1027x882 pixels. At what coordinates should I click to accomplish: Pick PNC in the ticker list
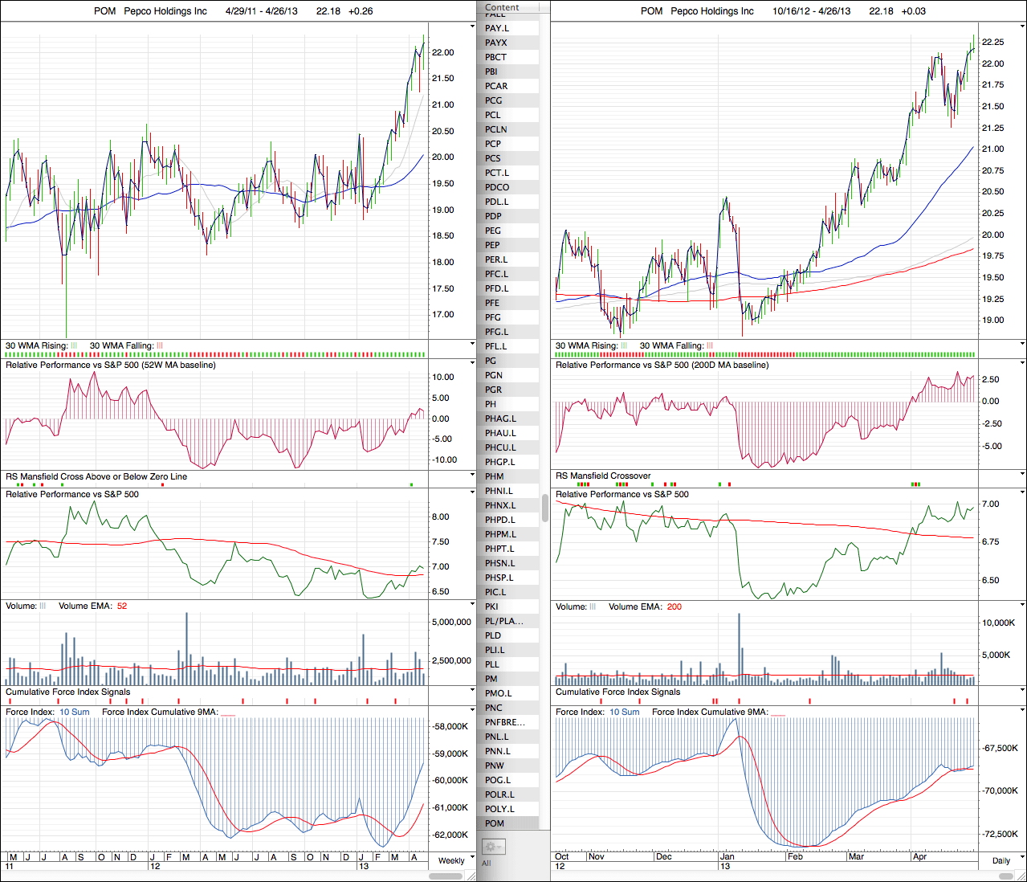pos(494,708)
